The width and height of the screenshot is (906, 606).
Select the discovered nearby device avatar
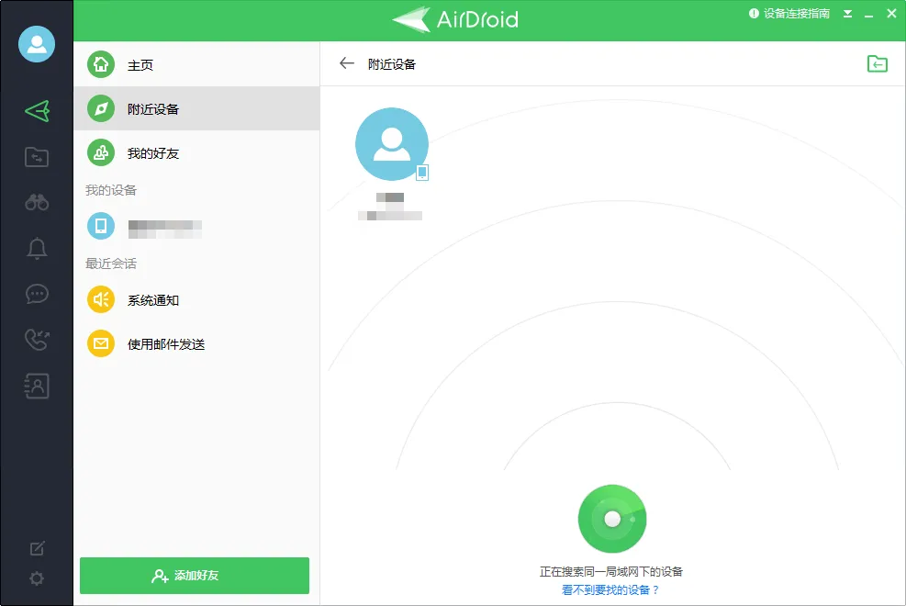coord(392,144)
